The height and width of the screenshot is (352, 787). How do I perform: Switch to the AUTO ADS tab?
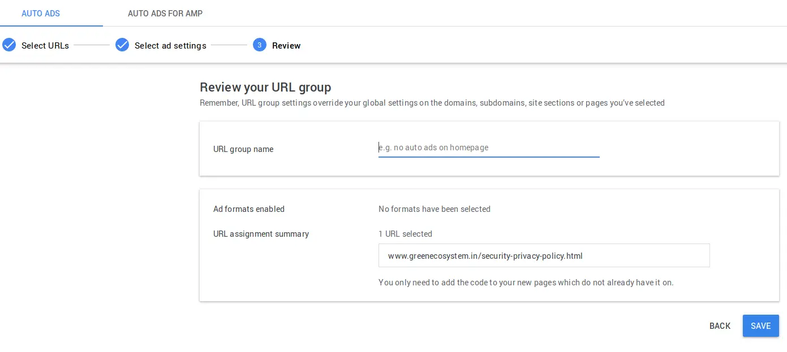41,13
